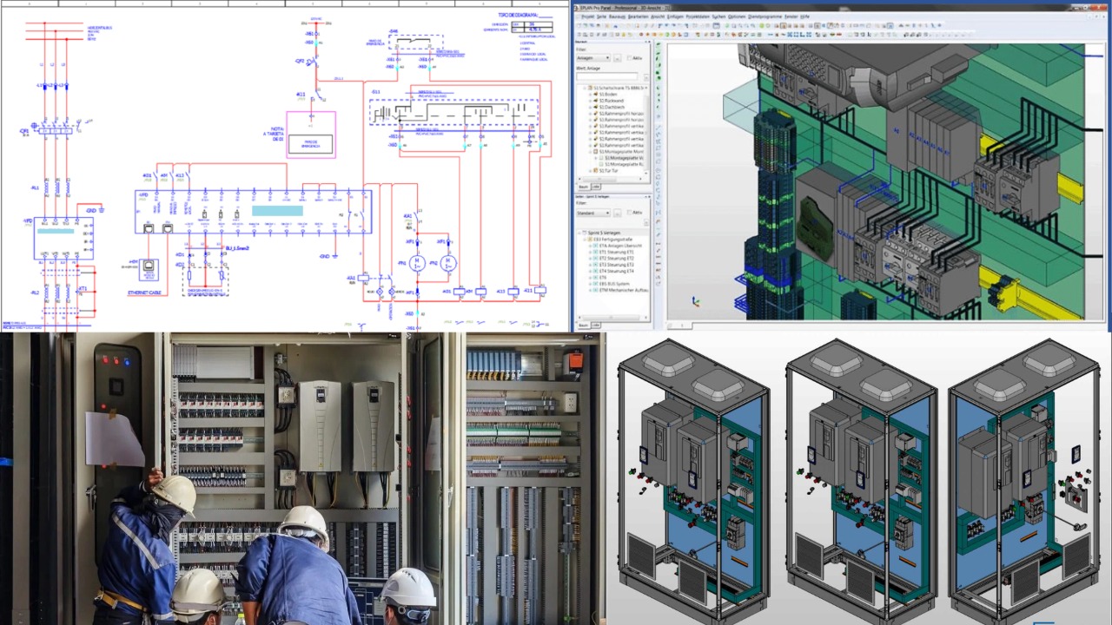Click the S1:Rückwand part icon
This screenshot has height=625, width=1112.
[x=597, y=101]
